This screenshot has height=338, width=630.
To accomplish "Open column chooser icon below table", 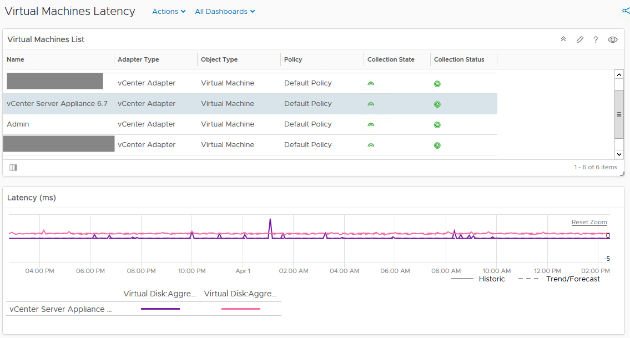I will pos(13,167).
